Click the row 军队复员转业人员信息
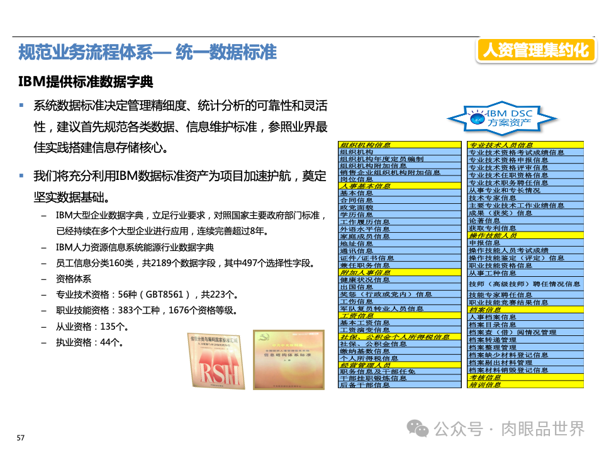604x453 pixels. click(400, 308)
